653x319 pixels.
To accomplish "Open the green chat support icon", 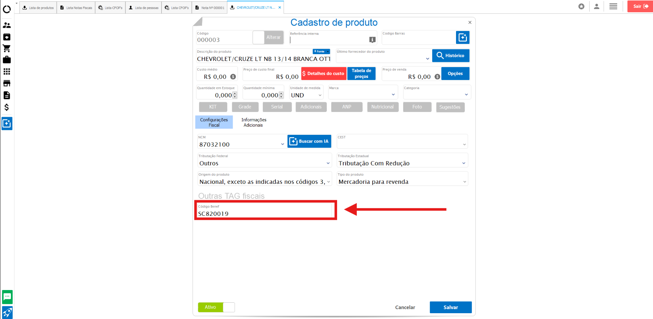I will (7, 297).
